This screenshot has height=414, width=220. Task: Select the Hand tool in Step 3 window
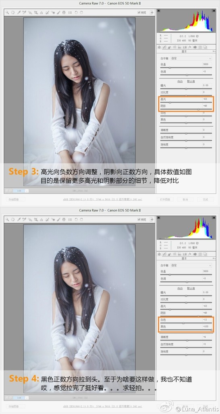(12, 13)
